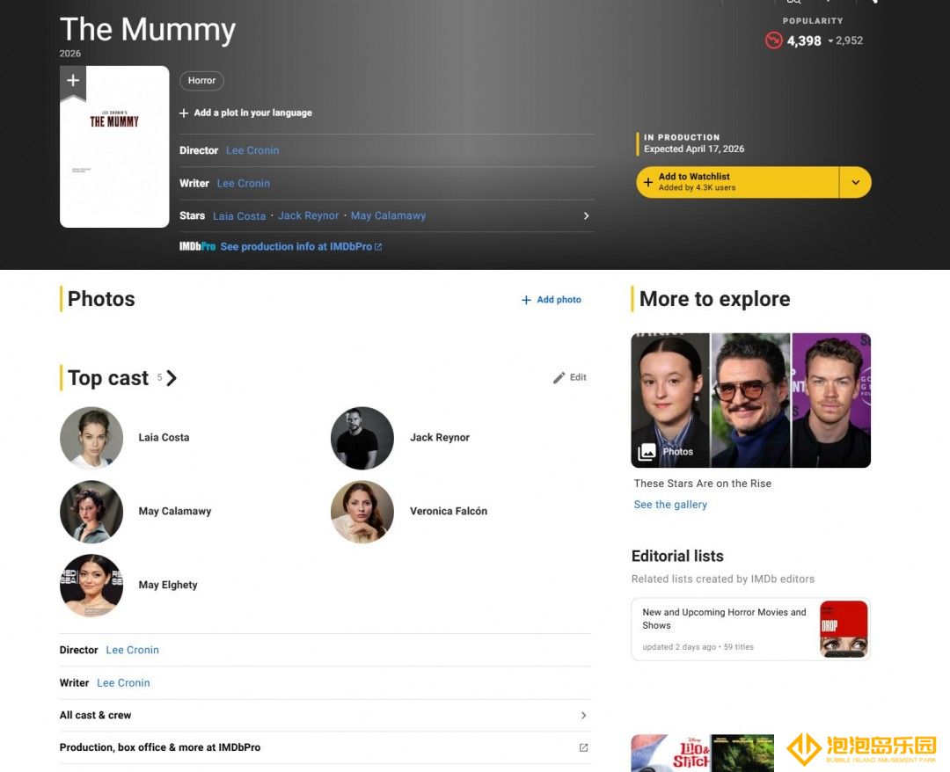Open Lee Cronin link beside Writer in header
This screenshot has width=950, height=772.
[244, 183]
